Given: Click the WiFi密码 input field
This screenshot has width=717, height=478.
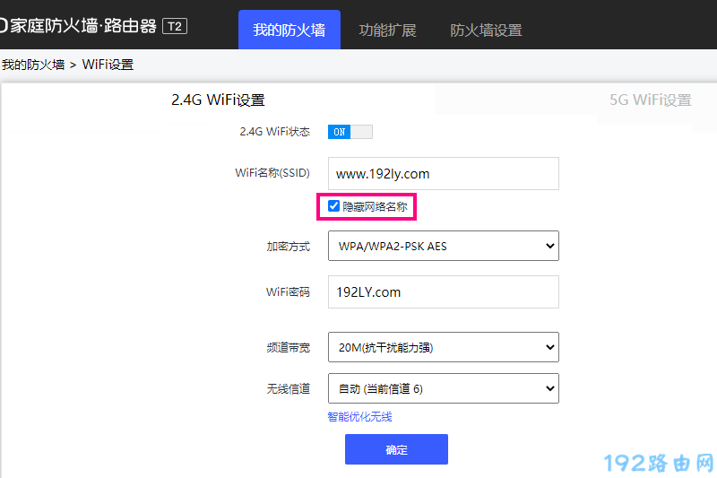Looking at the screenshot, I should pos(443,292).
